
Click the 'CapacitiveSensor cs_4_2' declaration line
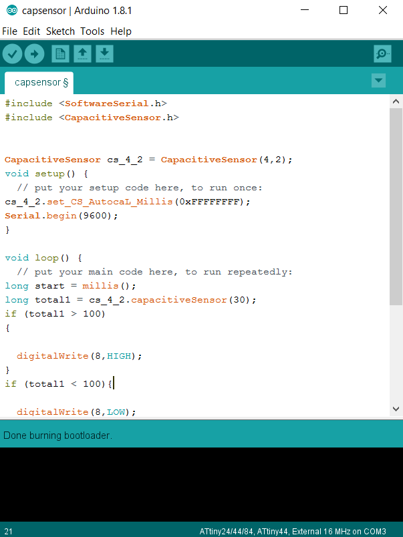[x=148, y=160]
